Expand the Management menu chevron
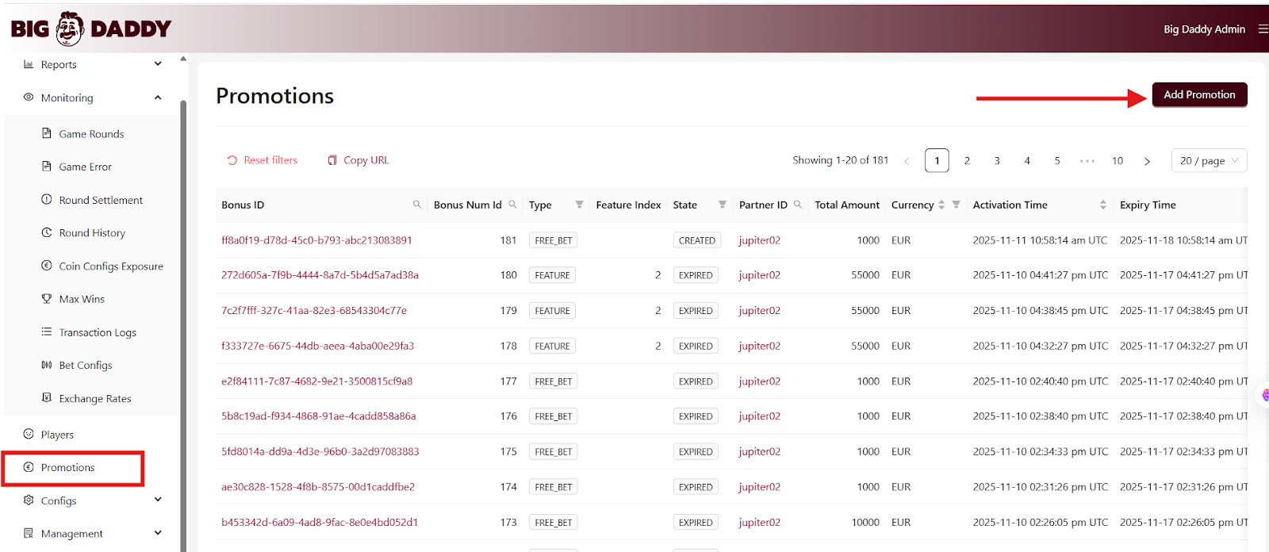 point(158,533)
